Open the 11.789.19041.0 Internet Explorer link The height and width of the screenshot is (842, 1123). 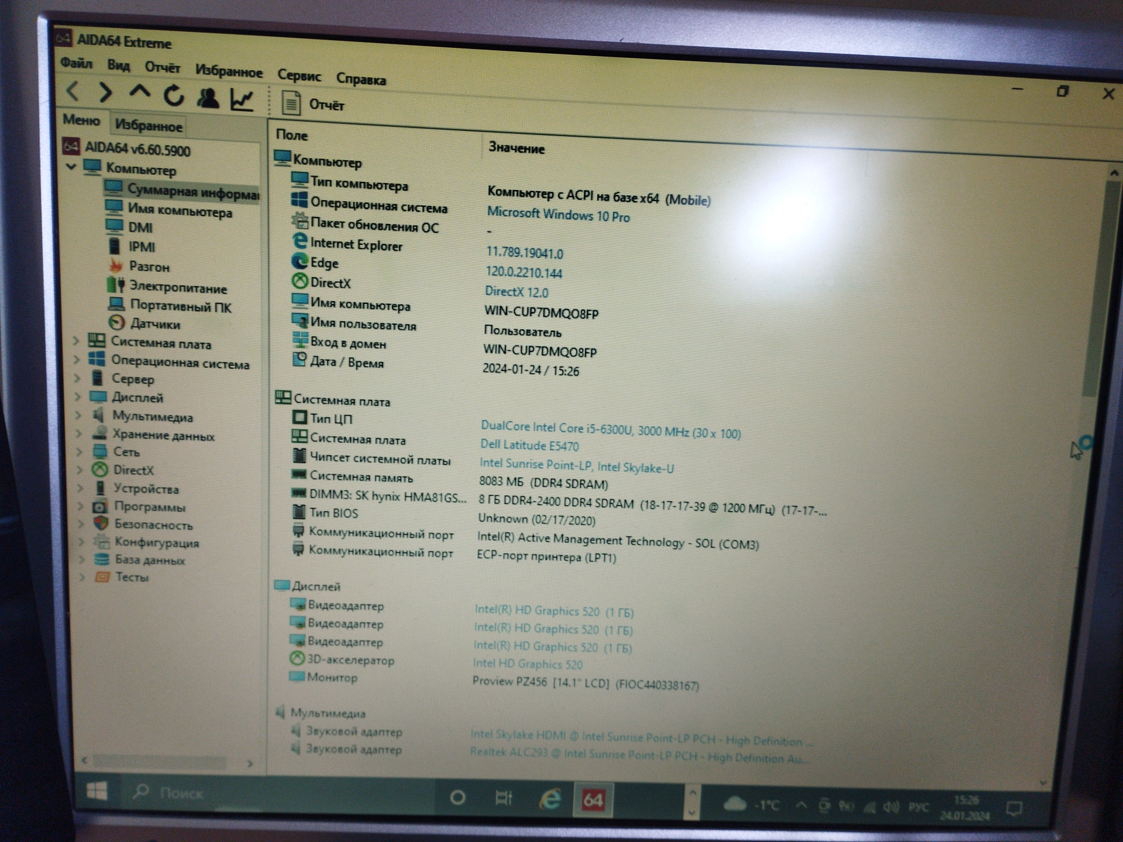click(525, 253)
